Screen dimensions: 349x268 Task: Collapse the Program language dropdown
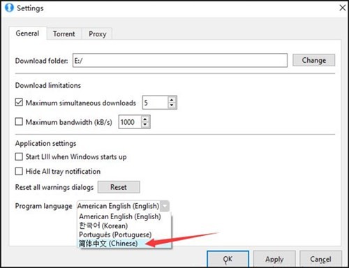pyautogui.click(x=165, y=206)
